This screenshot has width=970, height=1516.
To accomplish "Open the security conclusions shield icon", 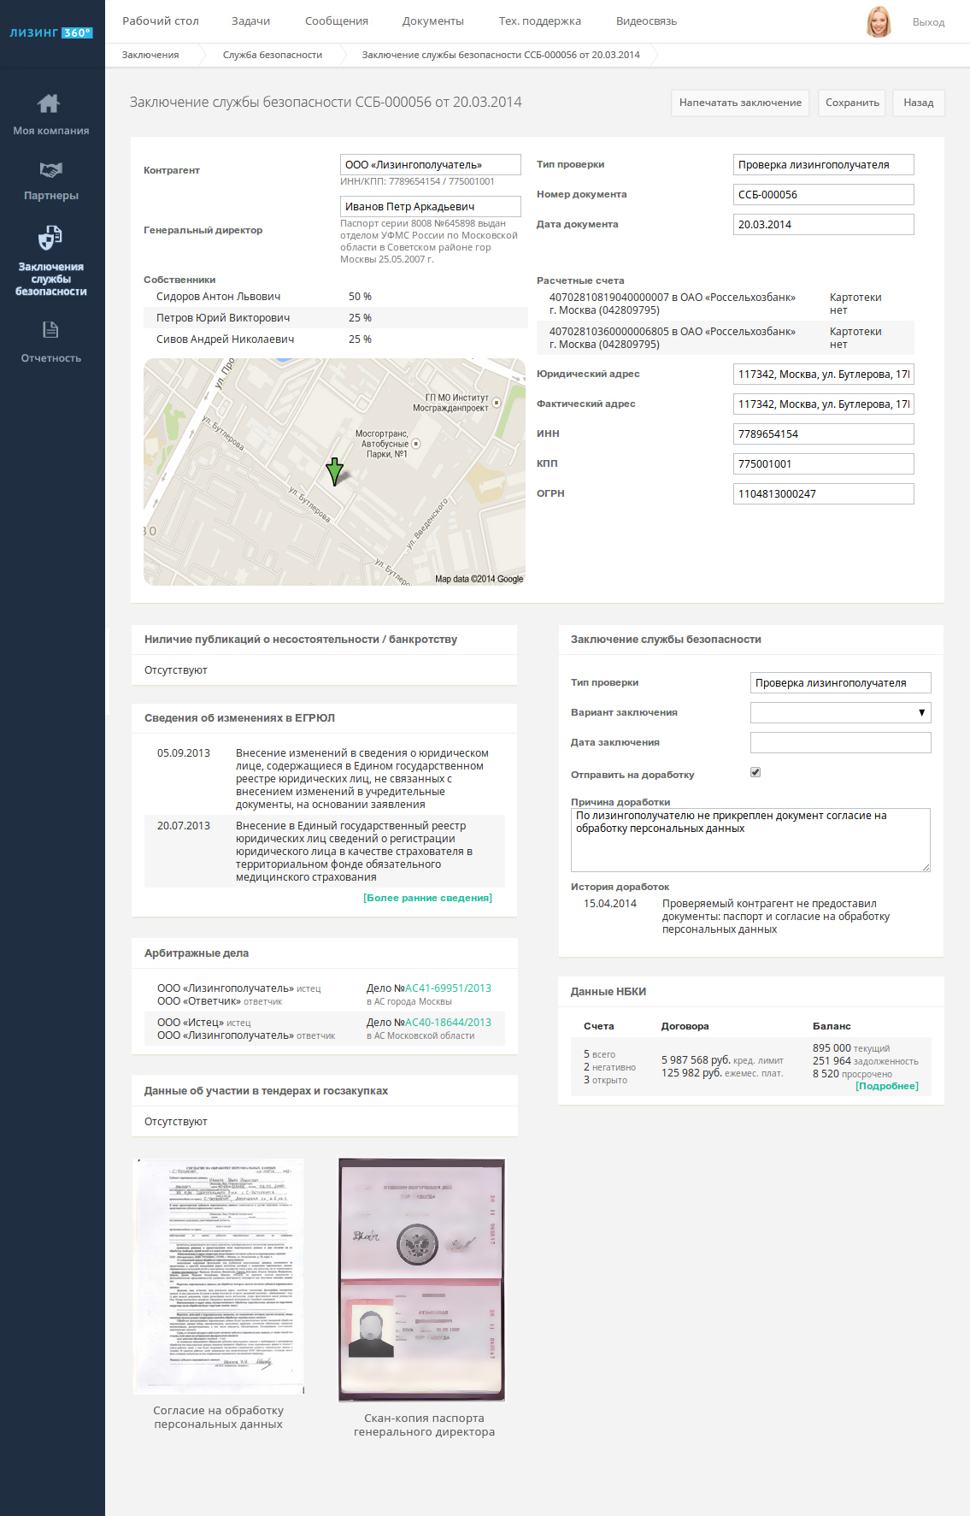I will coord(50,238).
